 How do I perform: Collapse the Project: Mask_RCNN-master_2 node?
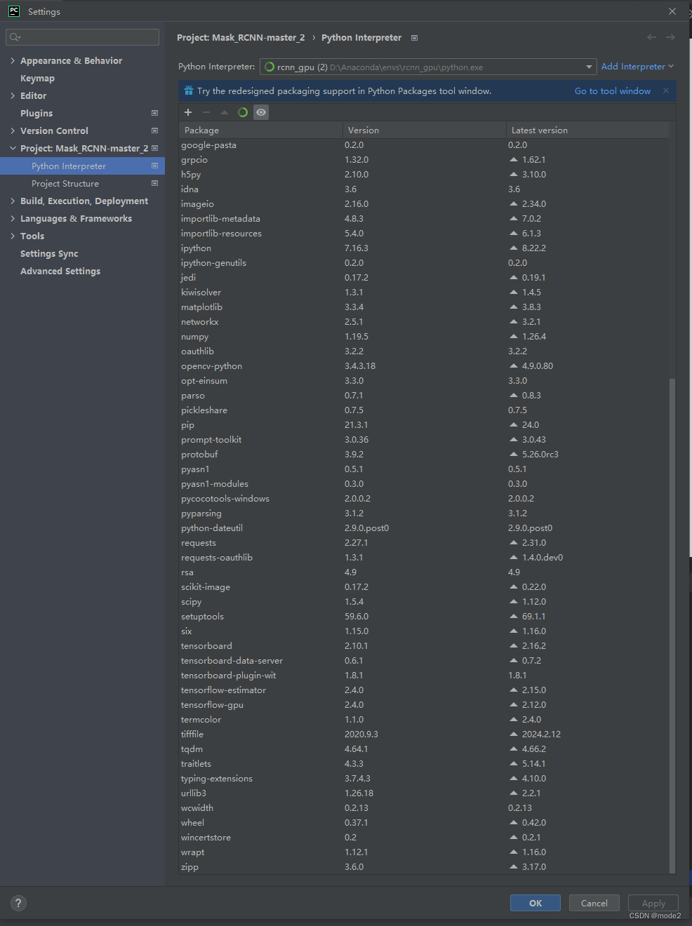13,149
